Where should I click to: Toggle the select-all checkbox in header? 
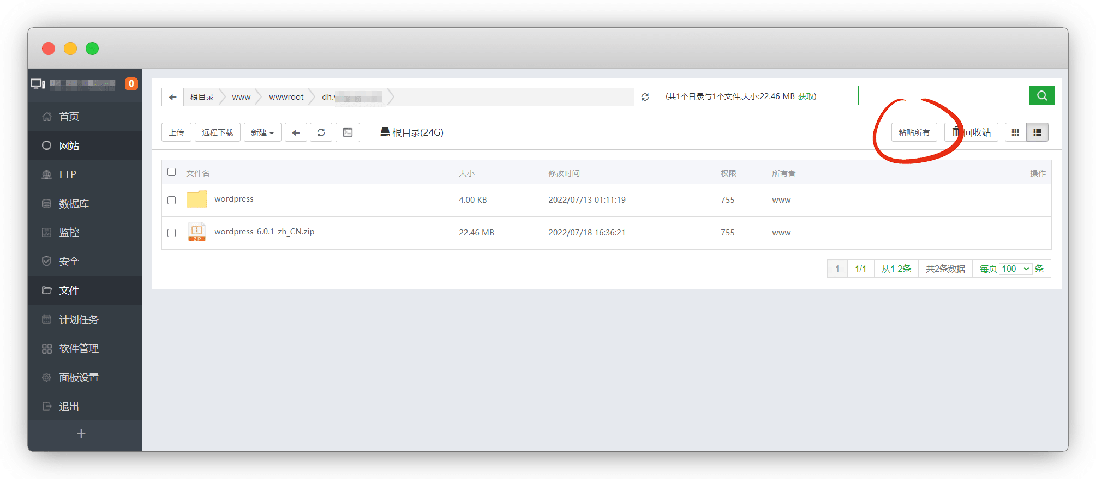(x=172, y=172)
